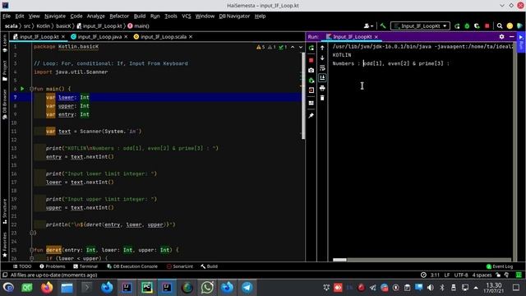Toggle tool window bars icon bottom-left

(x=5, y=275)
